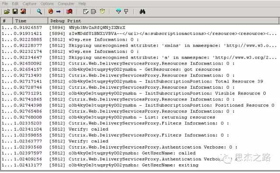The height and width of the screenshot is (173, 280).
Task: Open the File menu
Action: pyautogui.click(x=5, y=3)
